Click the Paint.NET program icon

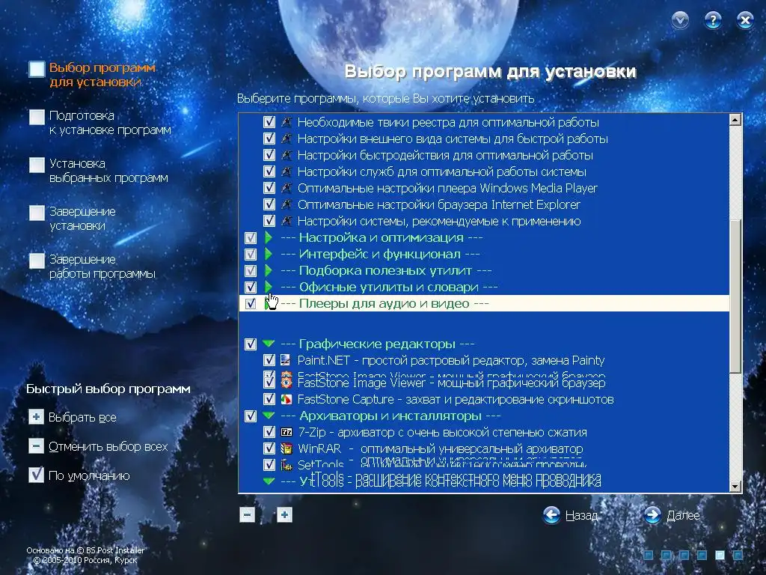point(286,360)
